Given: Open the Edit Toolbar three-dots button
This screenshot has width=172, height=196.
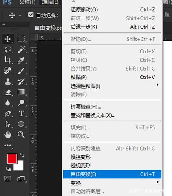Looking at the screenshot, I should pyautogui.click(x=7, y=145).
